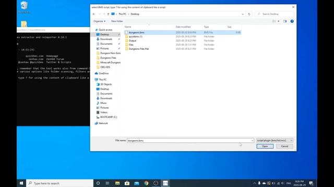This screenshot has width=334, height=187.
Task: Open Mail from the taskbar
Action: pos(137,183)
